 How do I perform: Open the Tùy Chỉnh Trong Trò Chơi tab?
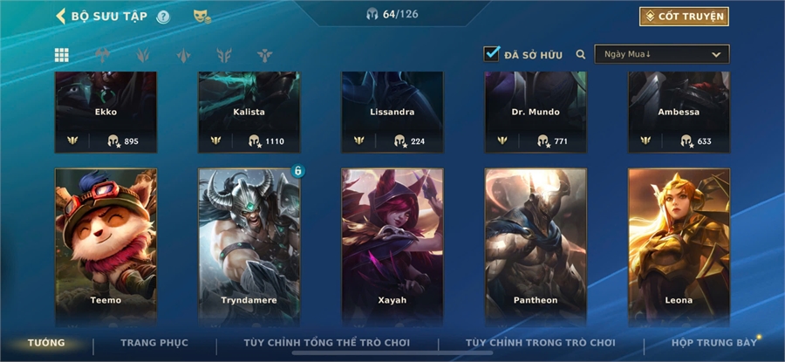tap(540, 343)
